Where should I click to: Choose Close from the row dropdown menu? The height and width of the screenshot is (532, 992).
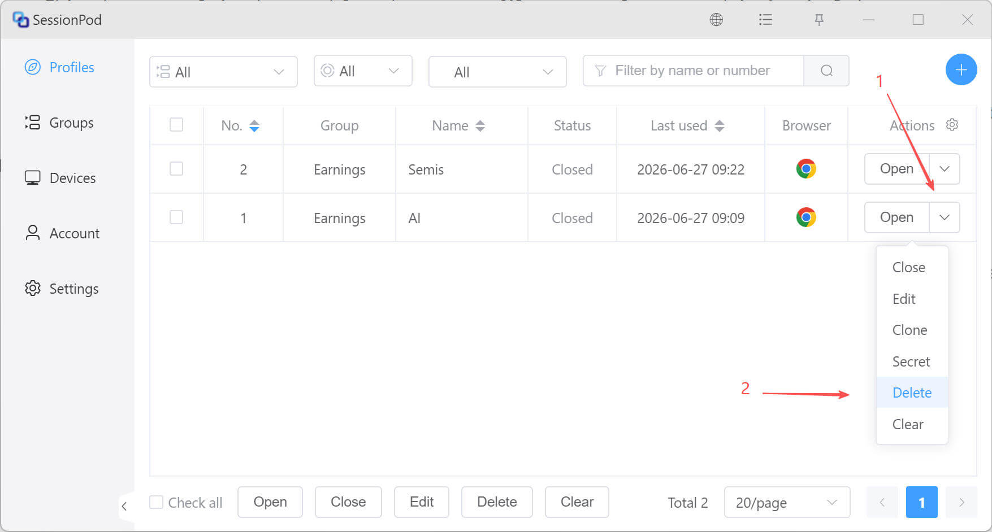coord(912,267)
